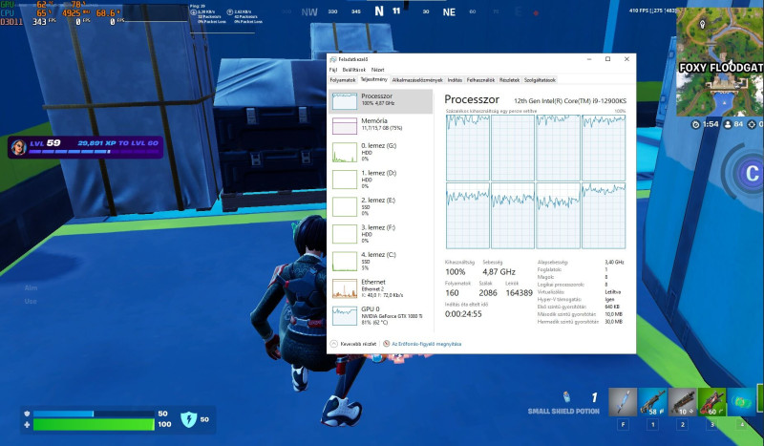Select the 0. lemez (G:) entry
Image resolution: width=764 pixels, height=446 pixels.
tap(380, 152)
